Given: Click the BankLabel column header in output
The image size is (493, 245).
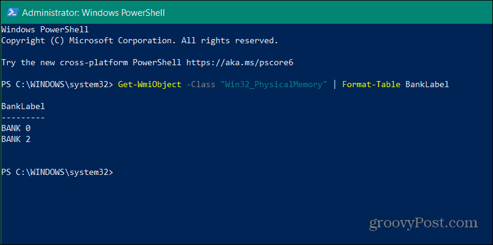Looking at the screenshot, I should click(x=23, y=107).
